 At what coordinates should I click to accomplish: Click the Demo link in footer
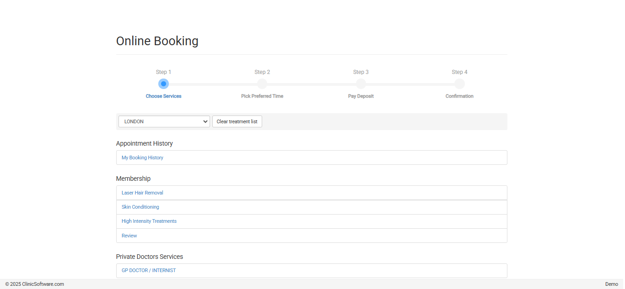(611, 284)
